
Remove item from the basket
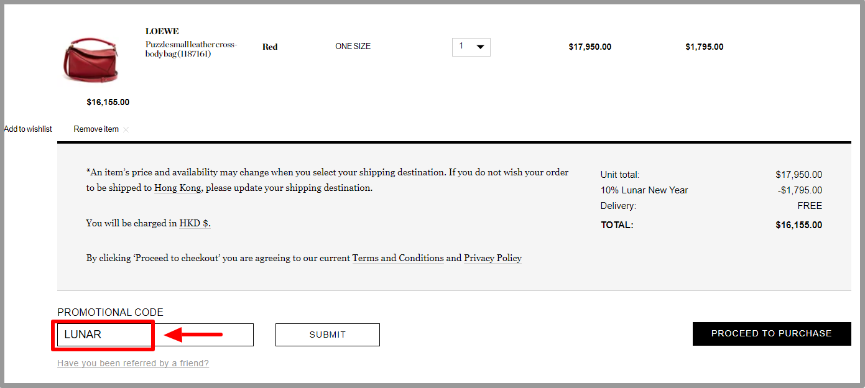[x=96, y=129]
